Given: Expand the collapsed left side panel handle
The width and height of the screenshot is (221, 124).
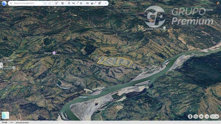Looking at the screenshot, I should pos(1,65).
